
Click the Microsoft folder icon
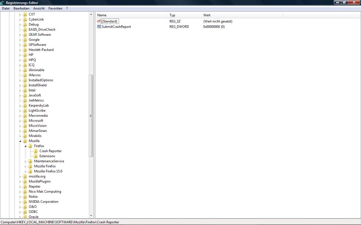pos(25,121)
